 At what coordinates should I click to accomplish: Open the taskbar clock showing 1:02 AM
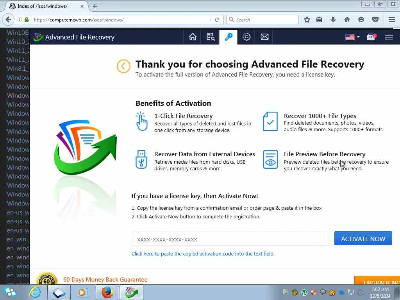(x=380, y=292)
